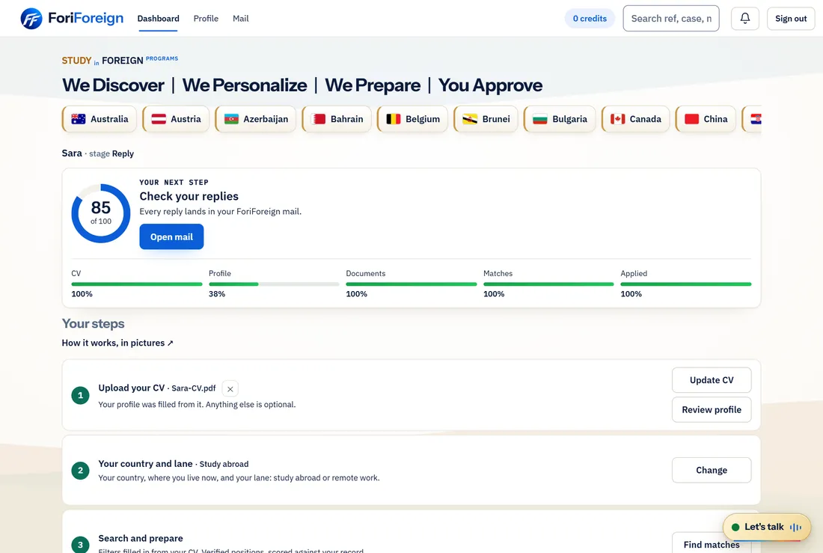Click the step 1 green number badge
This screenshot has width=823, height=553.
(x=80, y=395)
